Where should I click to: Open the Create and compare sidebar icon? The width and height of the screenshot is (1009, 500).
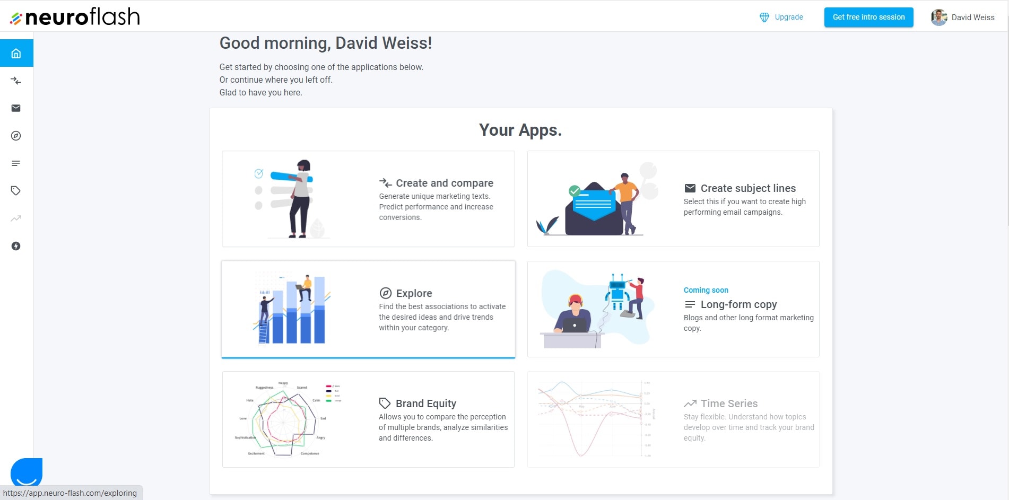(16, 81)
